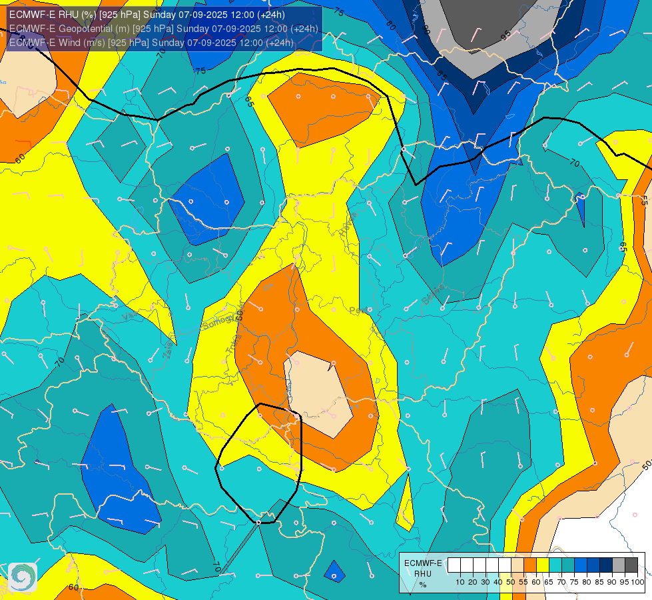652x600 pixels.
Task: Click the Tolna county label on the map
Action: (234, 344)
